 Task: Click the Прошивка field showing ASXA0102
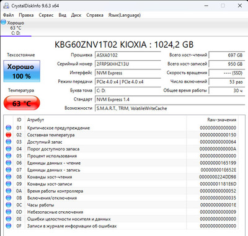point(128,55)
